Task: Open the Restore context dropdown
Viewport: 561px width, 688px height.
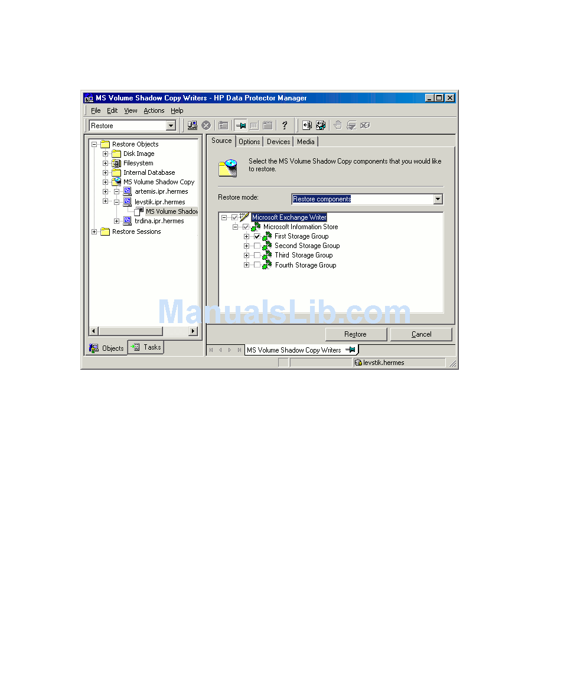Action: click(171, 125)
